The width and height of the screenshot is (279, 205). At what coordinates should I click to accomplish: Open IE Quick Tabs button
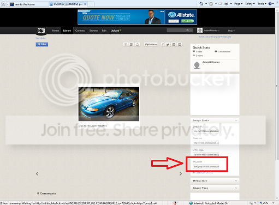click(3, 4)
